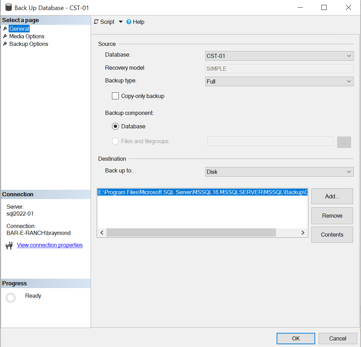Switch to the Media Options page

point(27,36)
